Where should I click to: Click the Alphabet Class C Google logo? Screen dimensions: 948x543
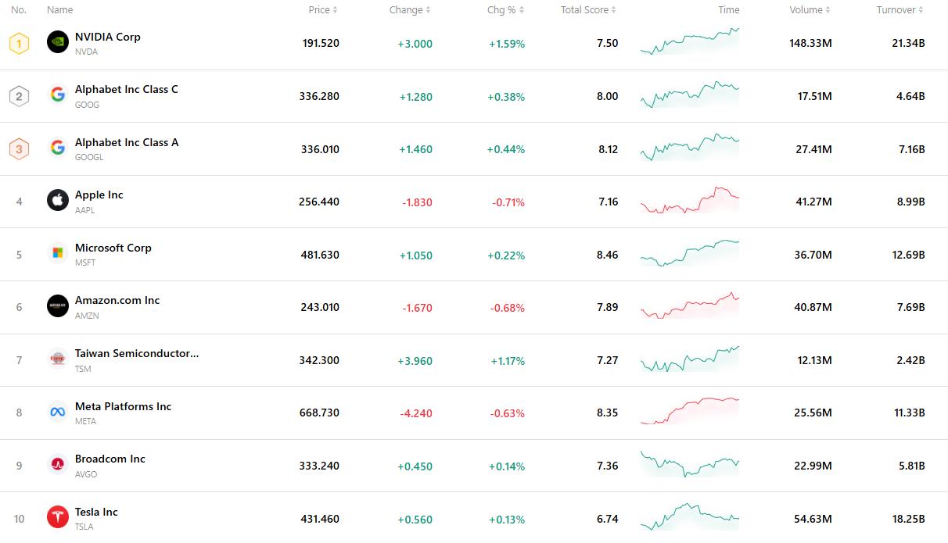click(x=58, y=95)
